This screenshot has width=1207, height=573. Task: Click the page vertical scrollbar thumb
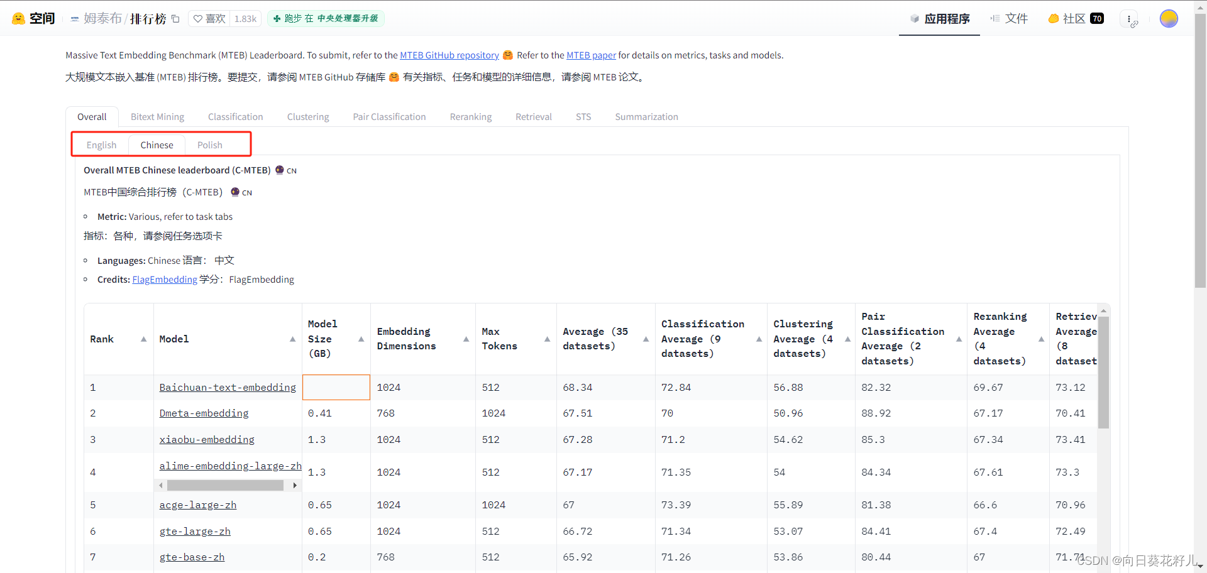(1200, 151)
